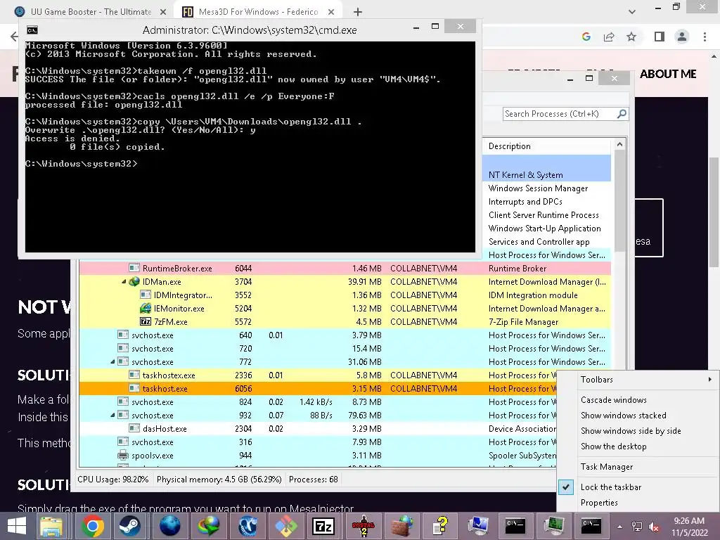This screenshot has width=720, height=540.
Task: Toggle Chrome side panel icon
Action: 660,37
